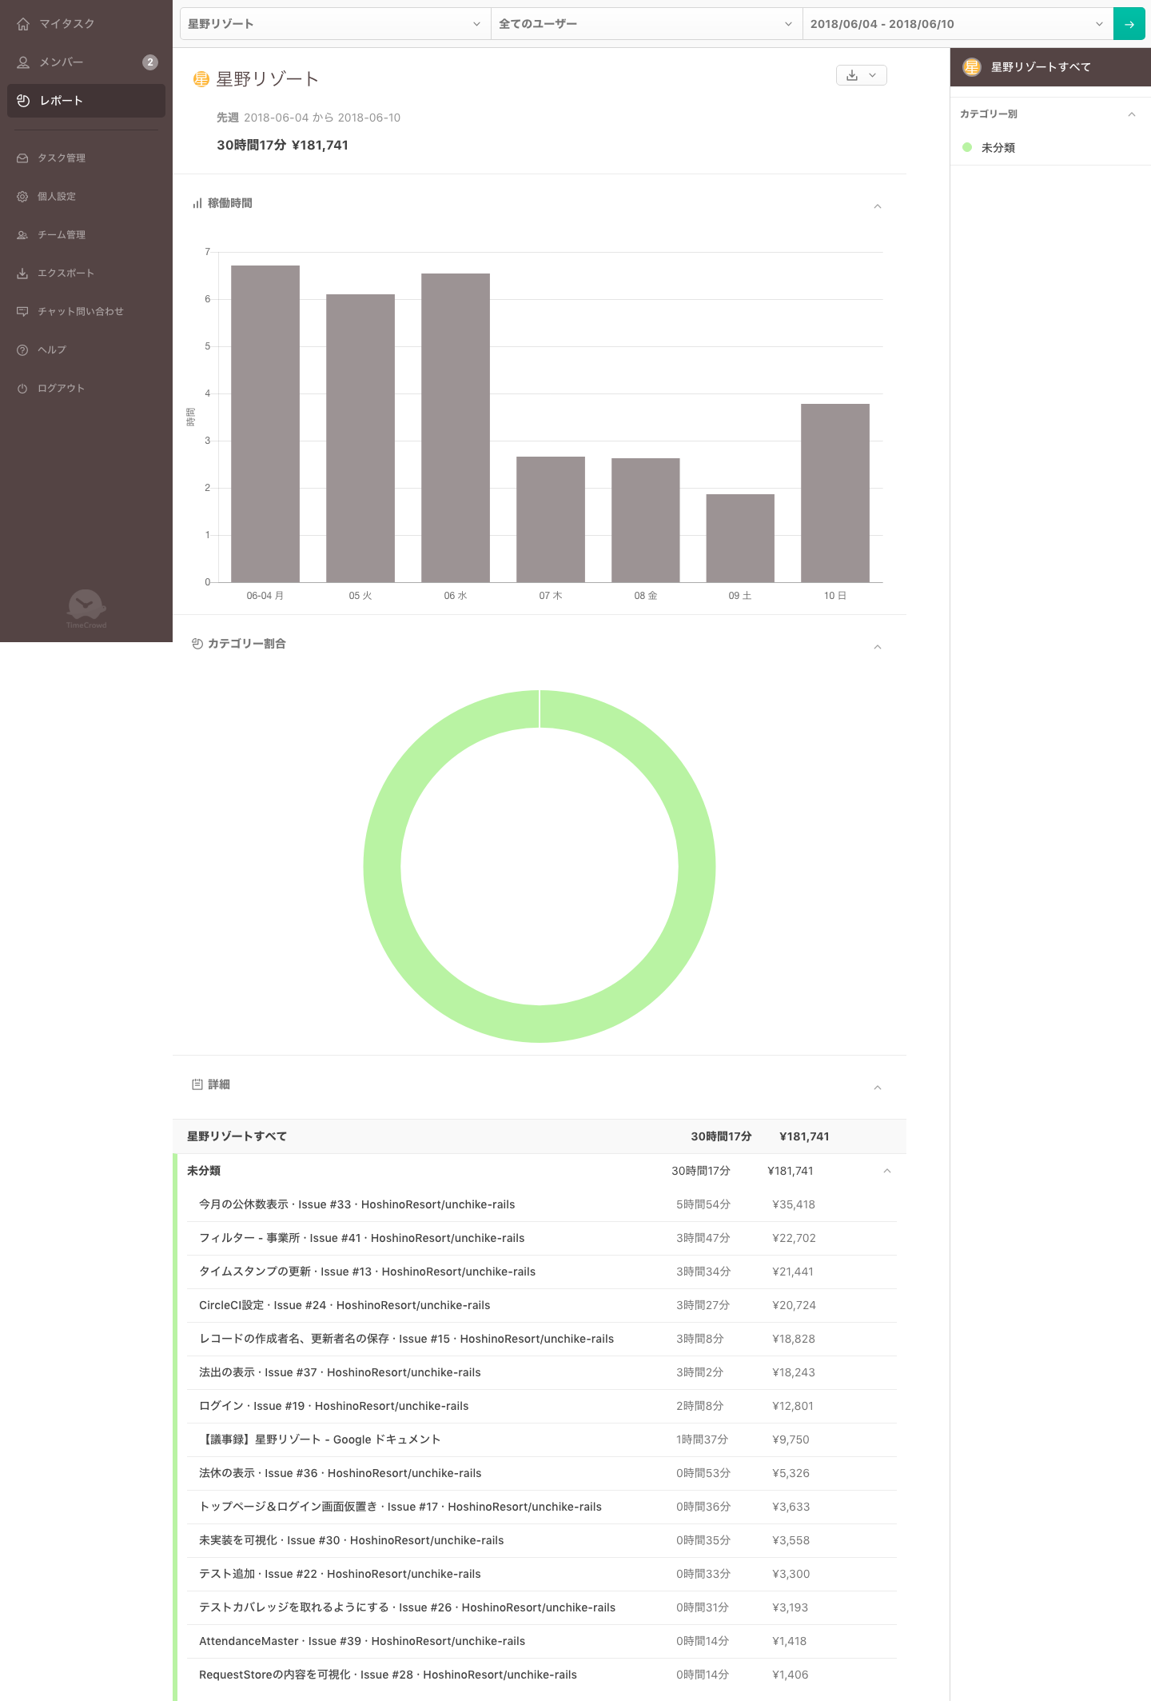Image resolution: width=1151 pixels, height=1701 pixels.
Task: Open チーム管理 from the sidebar
Action: pyautogui.click(x=86, y=235)
